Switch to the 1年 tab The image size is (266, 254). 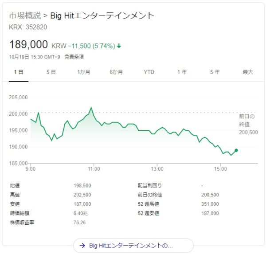(x=182, y=72)
